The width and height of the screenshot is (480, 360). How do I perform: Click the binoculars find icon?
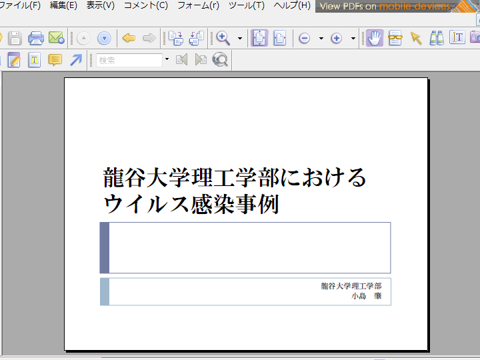[437, 38]
